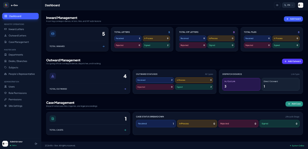Viewport: 308px width, 149px height.
Task: Click the Permissions key icon in the sidebar
Action: [x=5, y=99]
